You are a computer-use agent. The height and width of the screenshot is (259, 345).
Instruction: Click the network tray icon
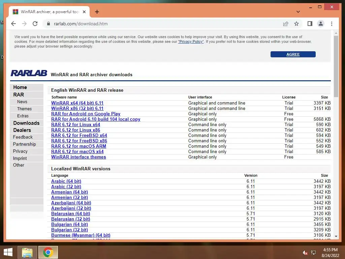click(x=313, y=253)
